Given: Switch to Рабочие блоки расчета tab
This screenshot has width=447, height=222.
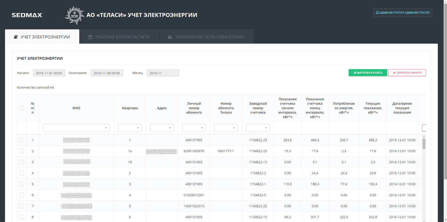Looking at the screenshot, I should (x=119, y=37).
